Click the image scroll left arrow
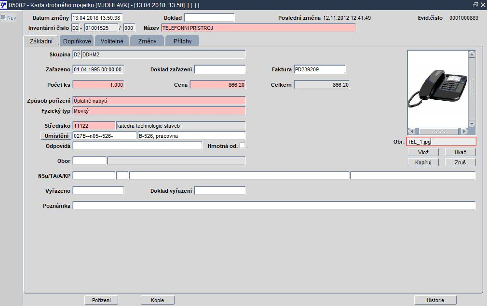 click(411, 131)
